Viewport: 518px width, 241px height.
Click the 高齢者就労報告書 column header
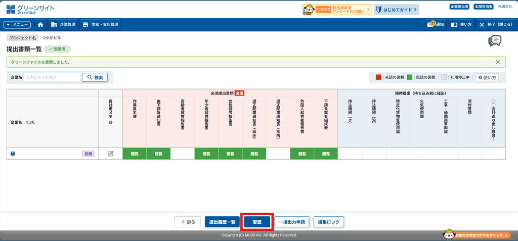point(182,122)
